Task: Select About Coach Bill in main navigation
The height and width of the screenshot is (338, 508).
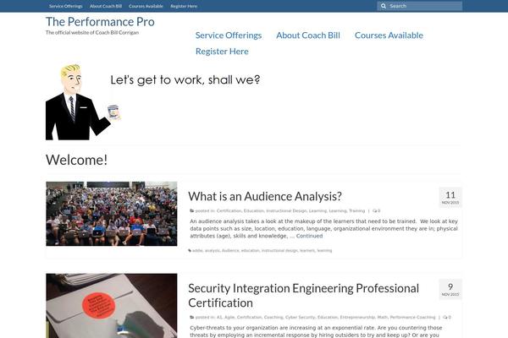Action: 308,35
